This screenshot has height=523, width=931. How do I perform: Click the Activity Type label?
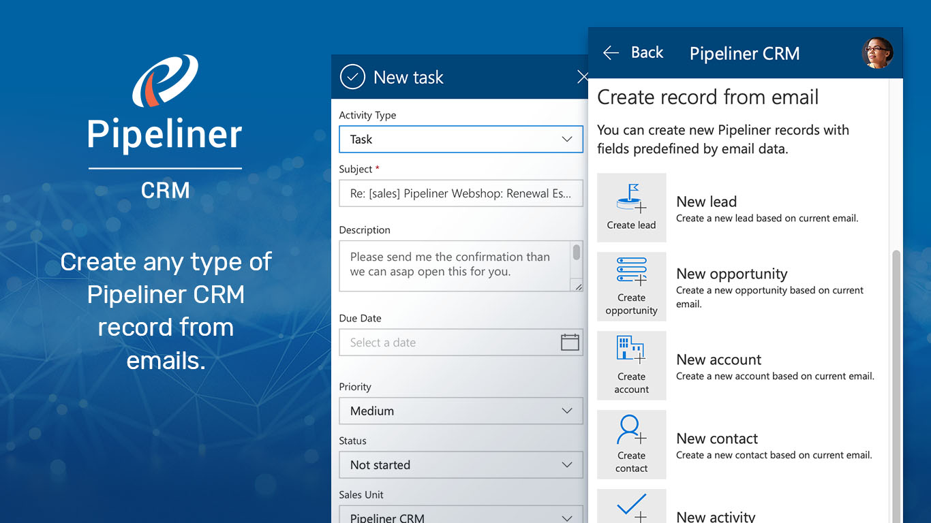[x=367, y=115]
